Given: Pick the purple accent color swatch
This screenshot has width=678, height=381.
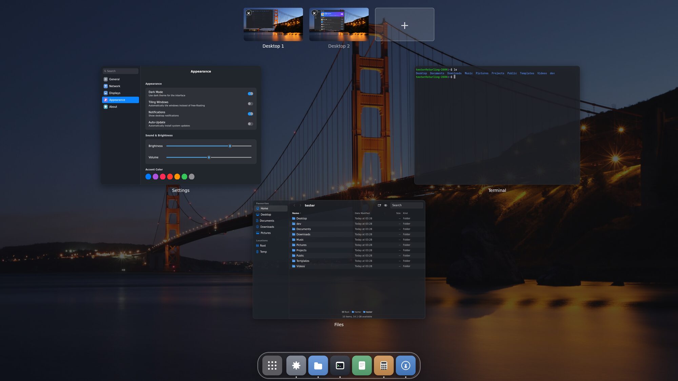Looking at the screenshot, I should pos(155,176).
